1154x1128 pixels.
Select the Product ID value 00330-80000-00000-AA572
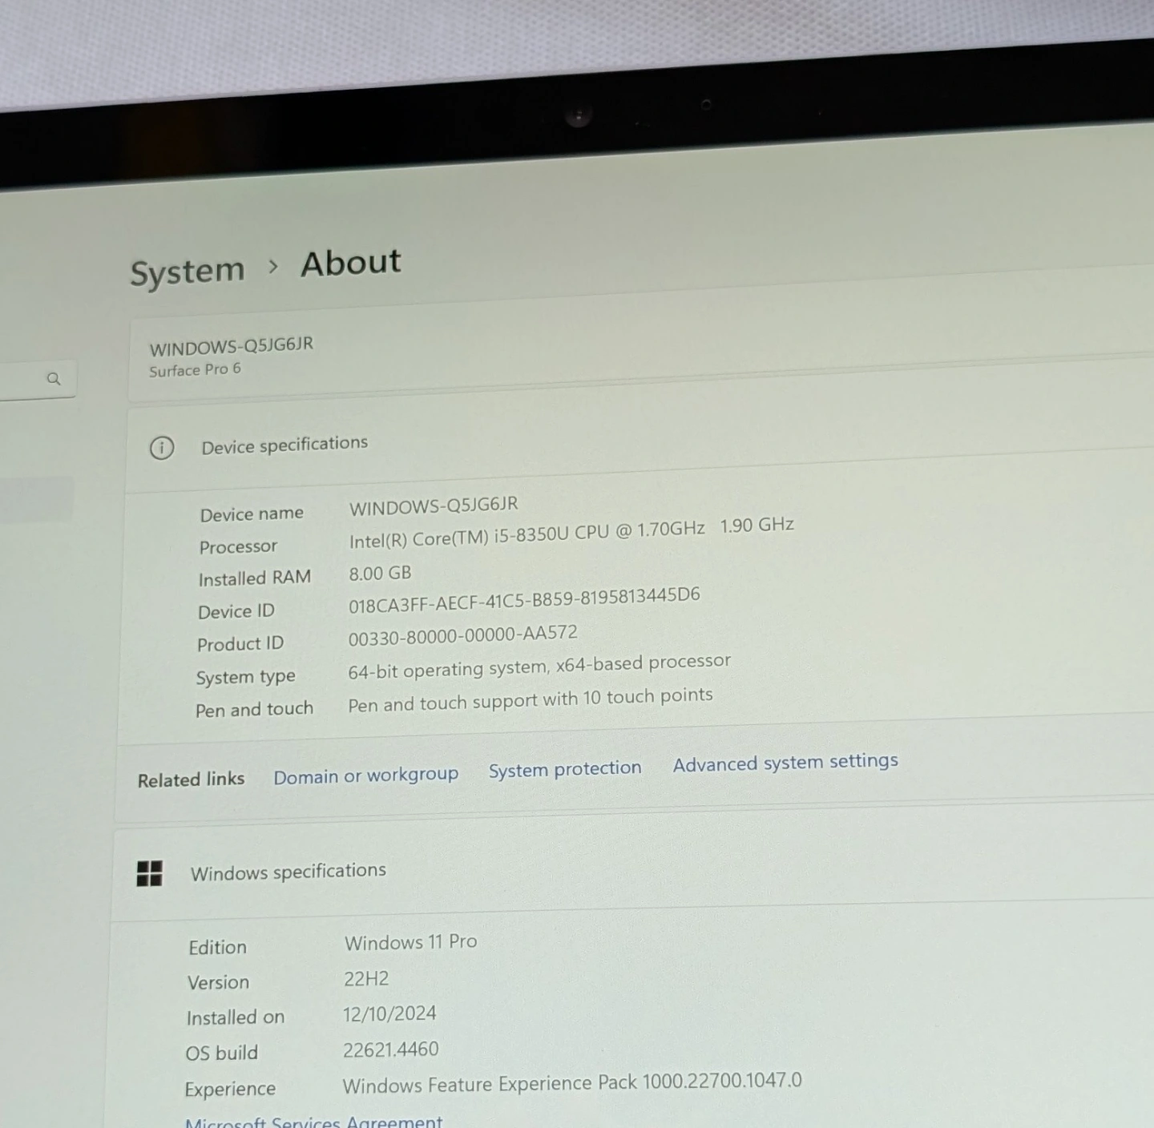tap(462, 635)
